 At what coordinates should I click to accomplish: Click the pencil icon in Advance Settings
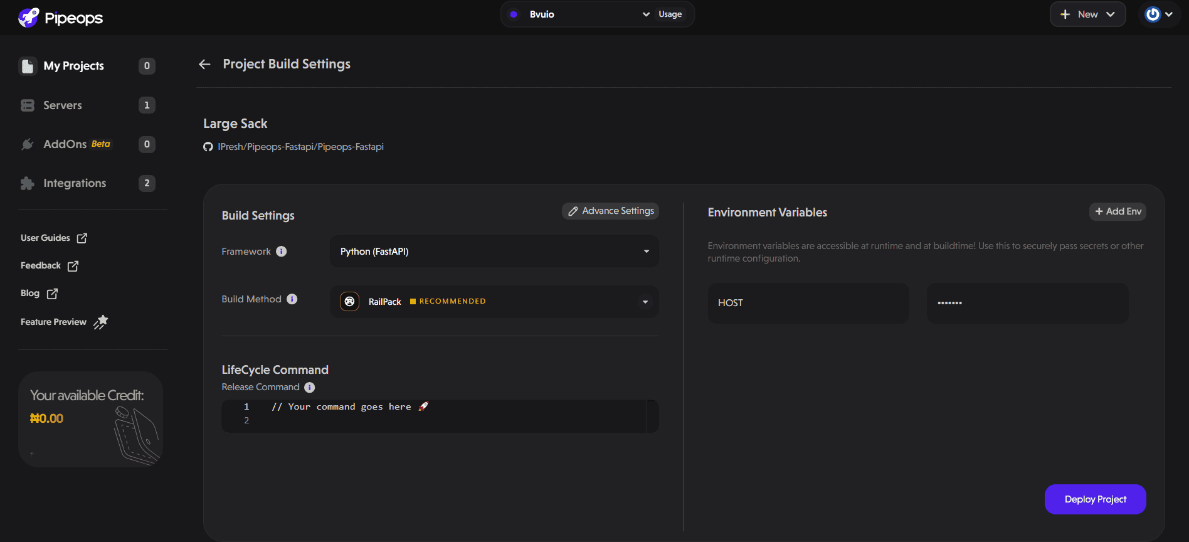573,211
